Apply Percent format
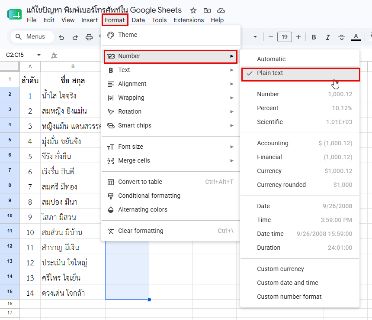This screenshot has width=372, height=320. pyautogui.click(x=300, y=108)
